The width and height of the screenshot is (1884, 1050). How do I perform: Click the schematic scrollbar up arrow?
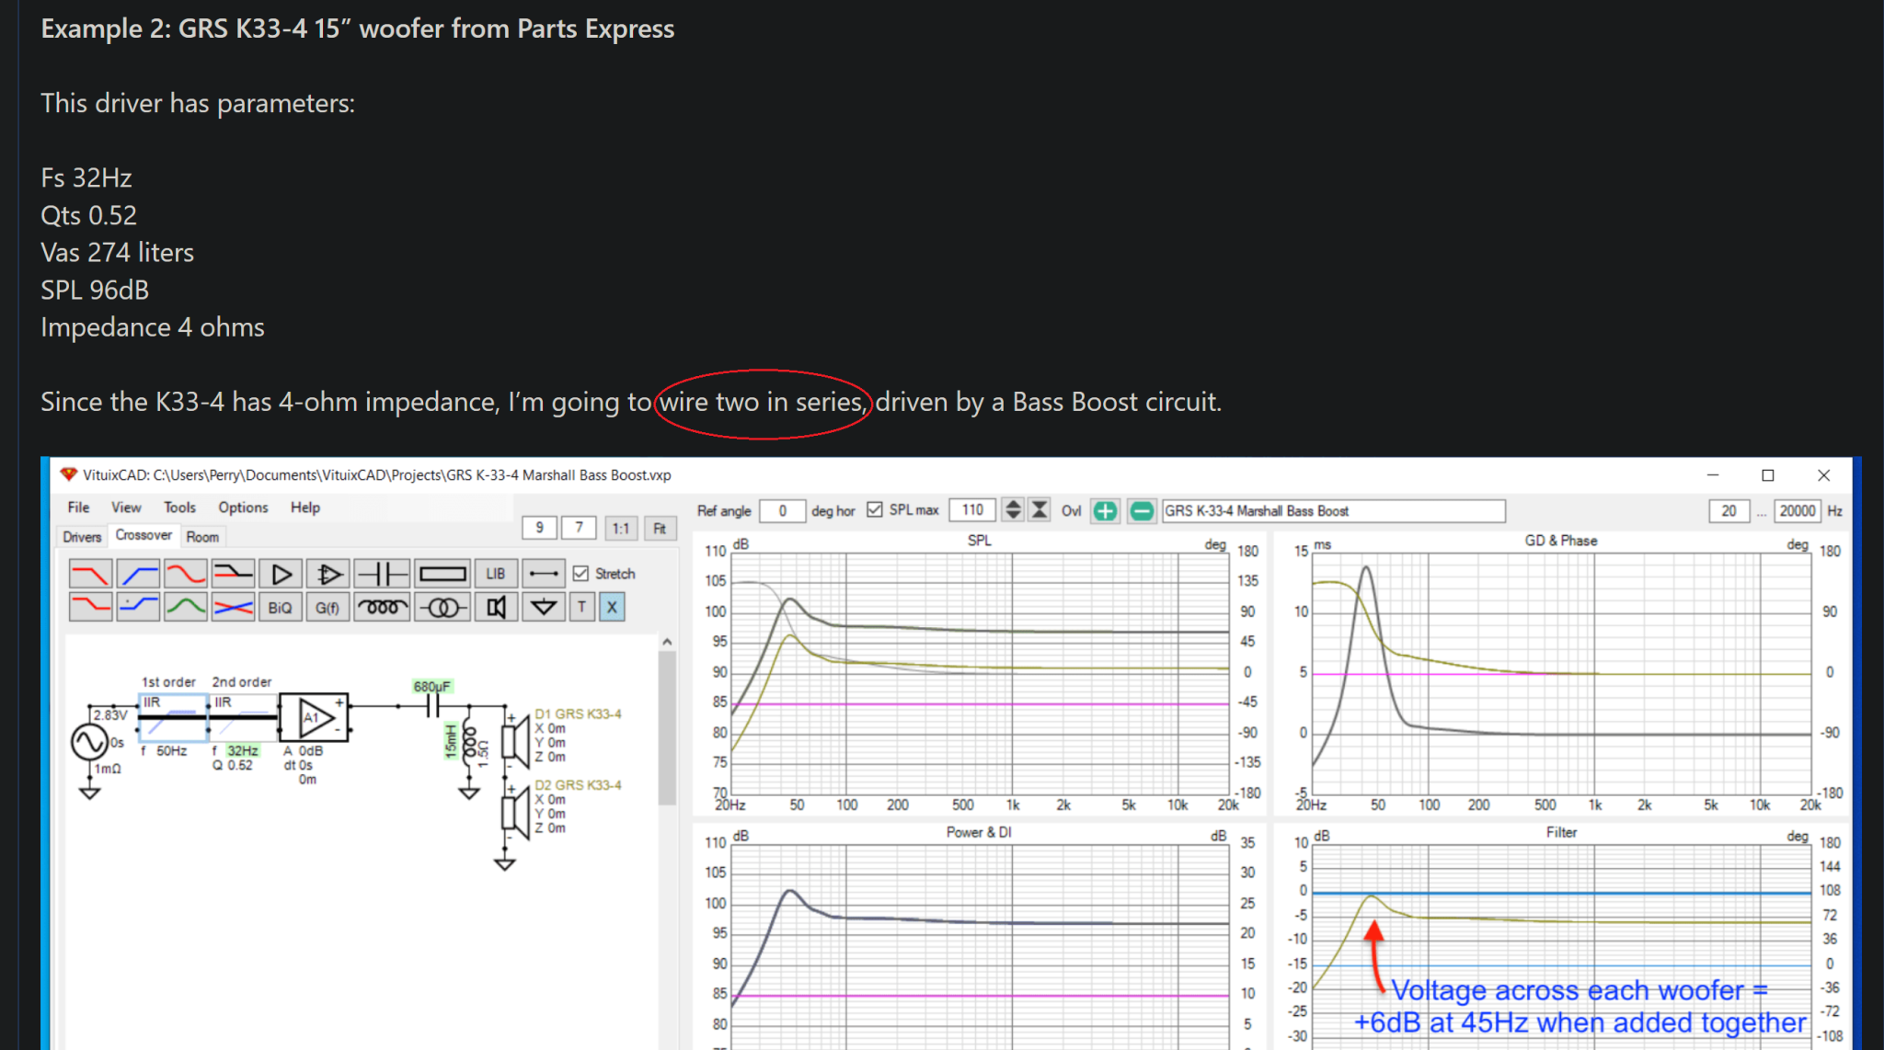pyautogui.click(x=667, y=642)
